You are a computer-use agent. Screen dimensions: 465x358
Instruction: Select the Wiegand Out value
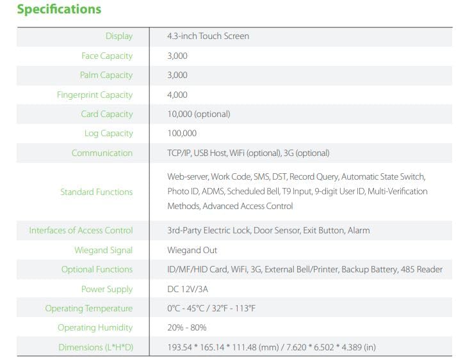(192, 250)
